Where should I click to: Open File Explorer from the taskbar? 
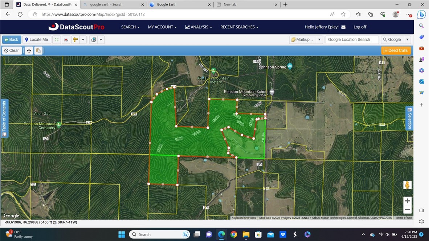click(246, 234)
